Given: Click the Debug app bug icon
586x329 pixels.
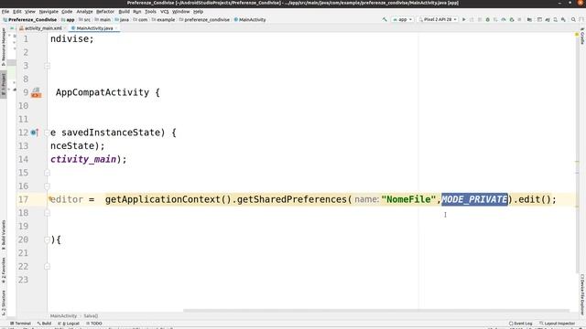Looking at the screenshot, I should click(488, 19).
